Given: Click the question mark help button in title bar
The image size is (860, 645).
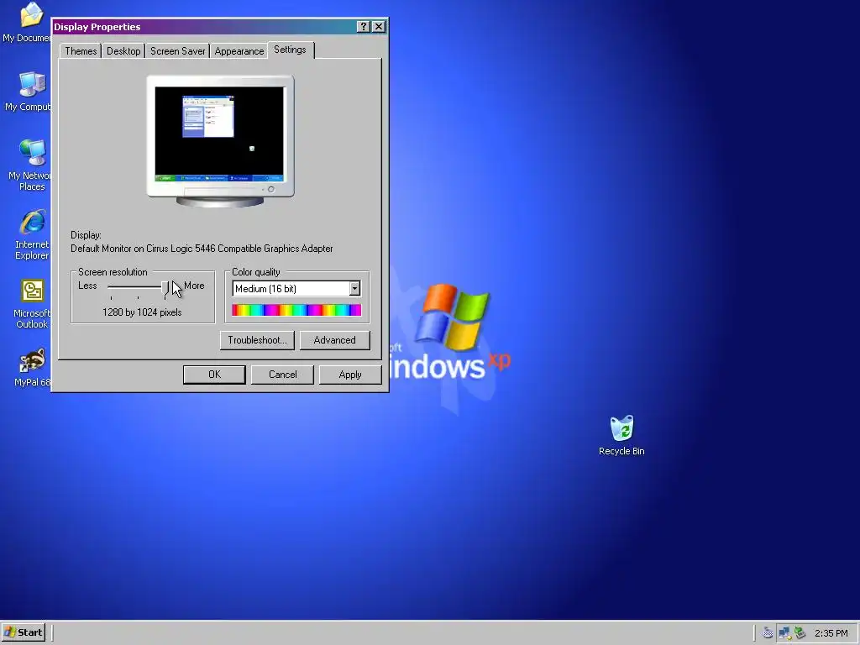Looking at the screenshot, I should (x=363, y=26).
